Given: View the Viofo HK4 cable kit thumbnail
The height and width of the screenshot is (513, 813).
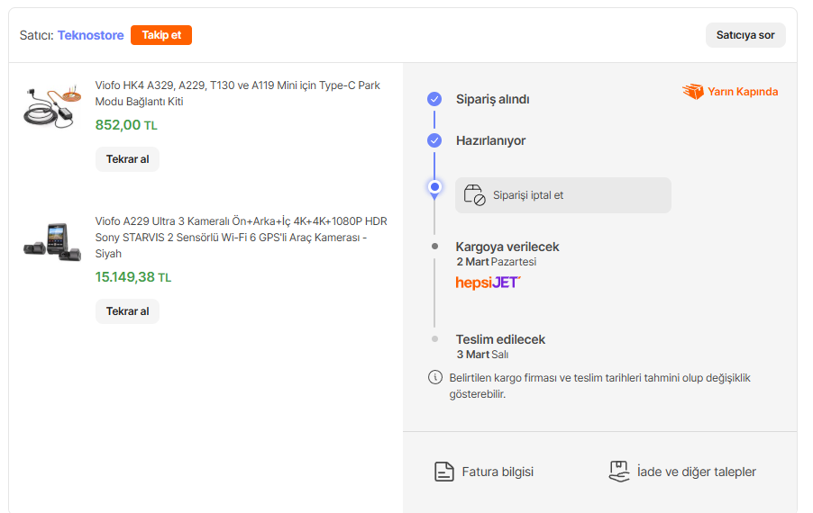Looking at the screenshot, I should click(x=51, y=104).
